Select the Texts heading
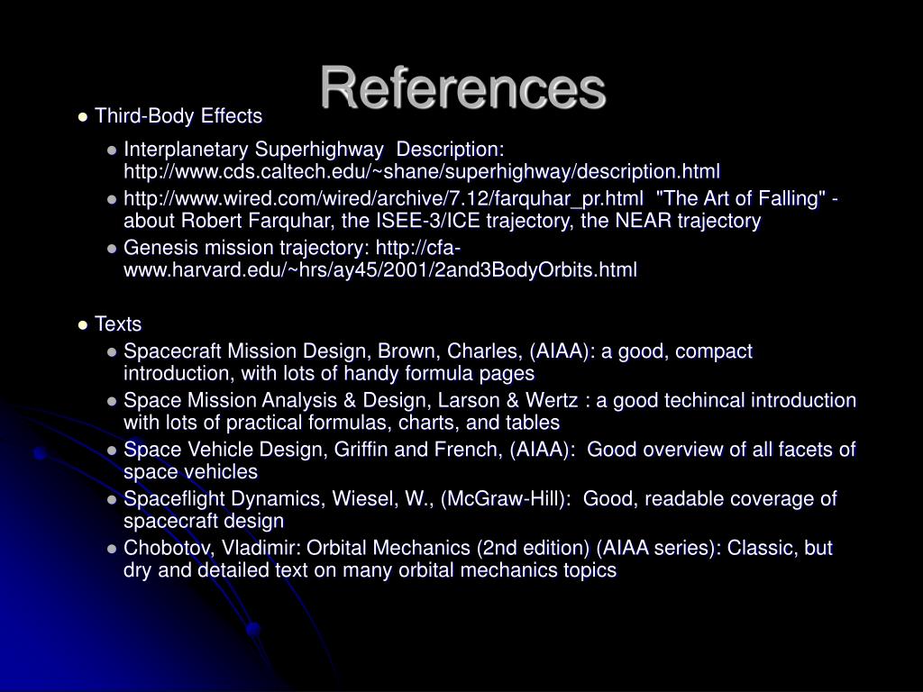The width and height of the screenshot is (923, 692). tap(118, 324)
